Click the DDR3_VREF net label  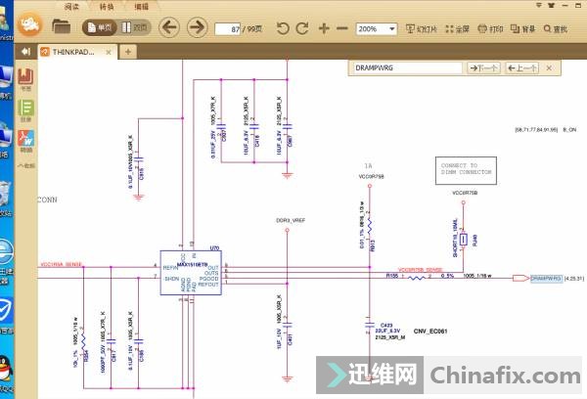tap(291, 220)
